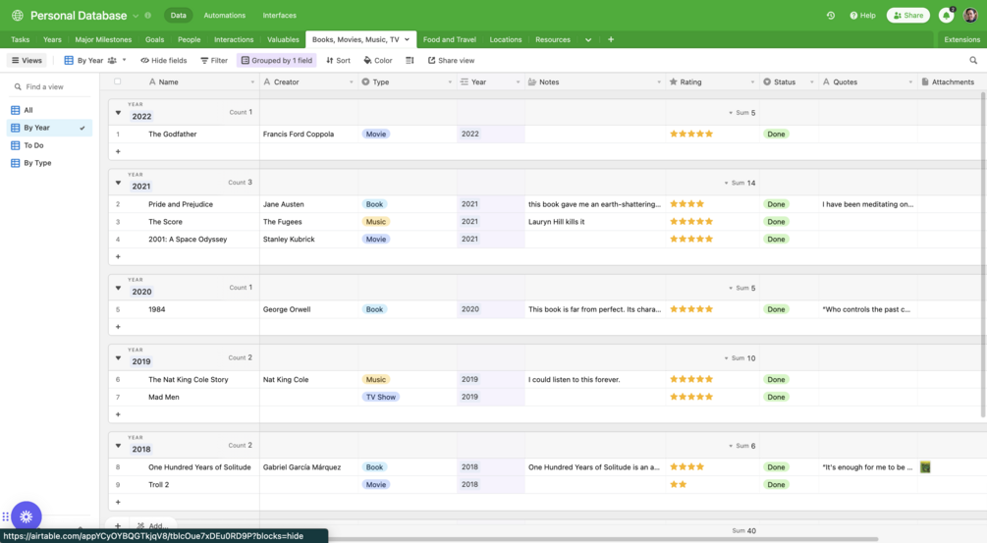Toggle the select-all rows checkbox
The height and width of the screenshot is (543, 987).
pyautogui.click(x=118, y=82)
